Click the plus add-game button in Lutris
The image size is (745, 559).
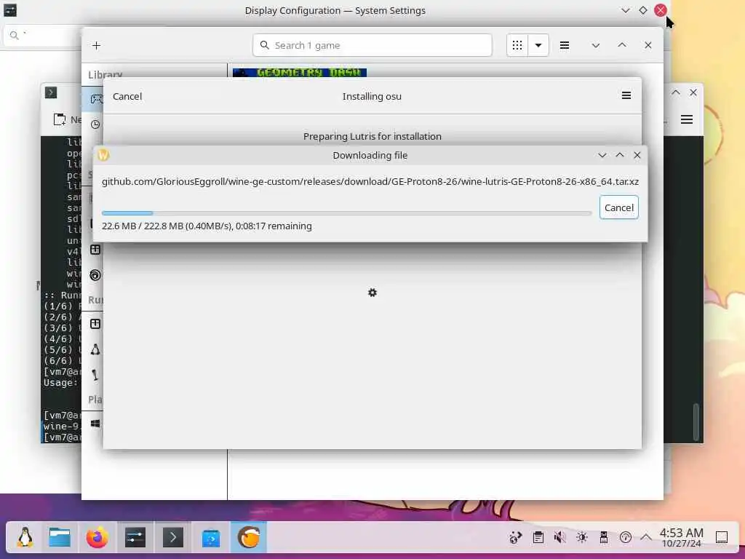[97, 46]
